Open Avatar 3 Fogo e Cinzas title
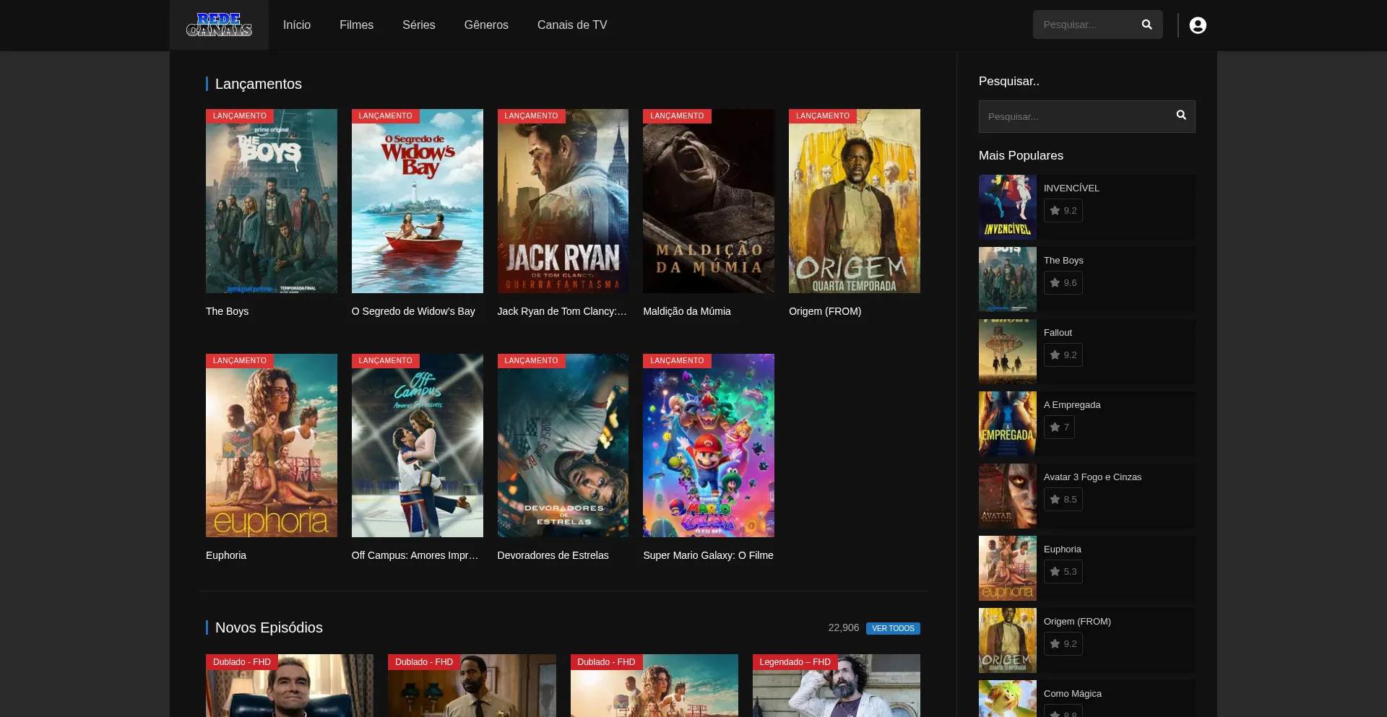Image resolution: width=1387 pixels, height=717 pixels. [1092, 477]
